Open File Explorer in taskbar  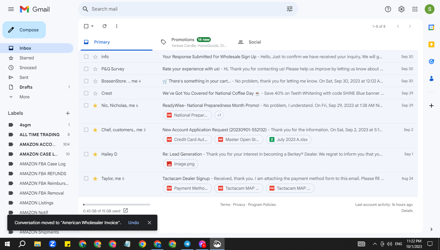[x=37, y=244]
